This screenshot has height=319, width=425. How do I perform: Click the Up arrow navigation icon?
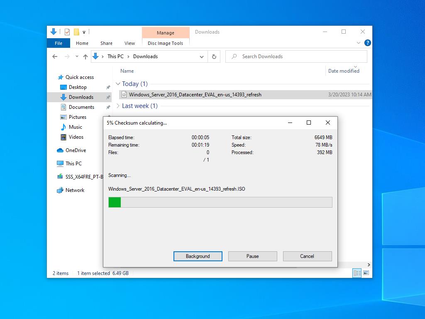(x=85, y=56)
